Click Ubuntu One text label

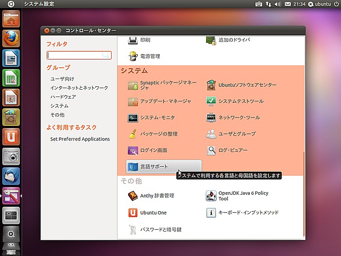coord(153,213)
